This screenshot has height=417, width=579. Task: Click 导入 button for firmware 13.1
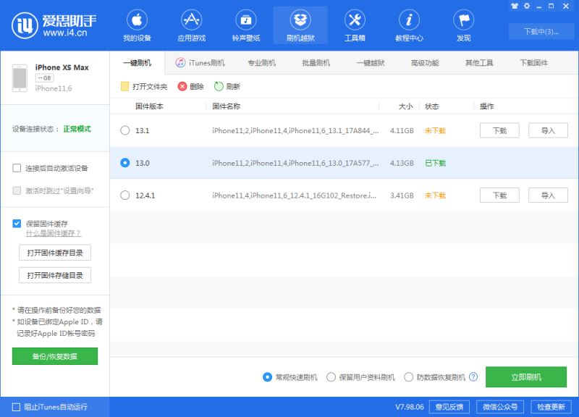click(548, 130)
